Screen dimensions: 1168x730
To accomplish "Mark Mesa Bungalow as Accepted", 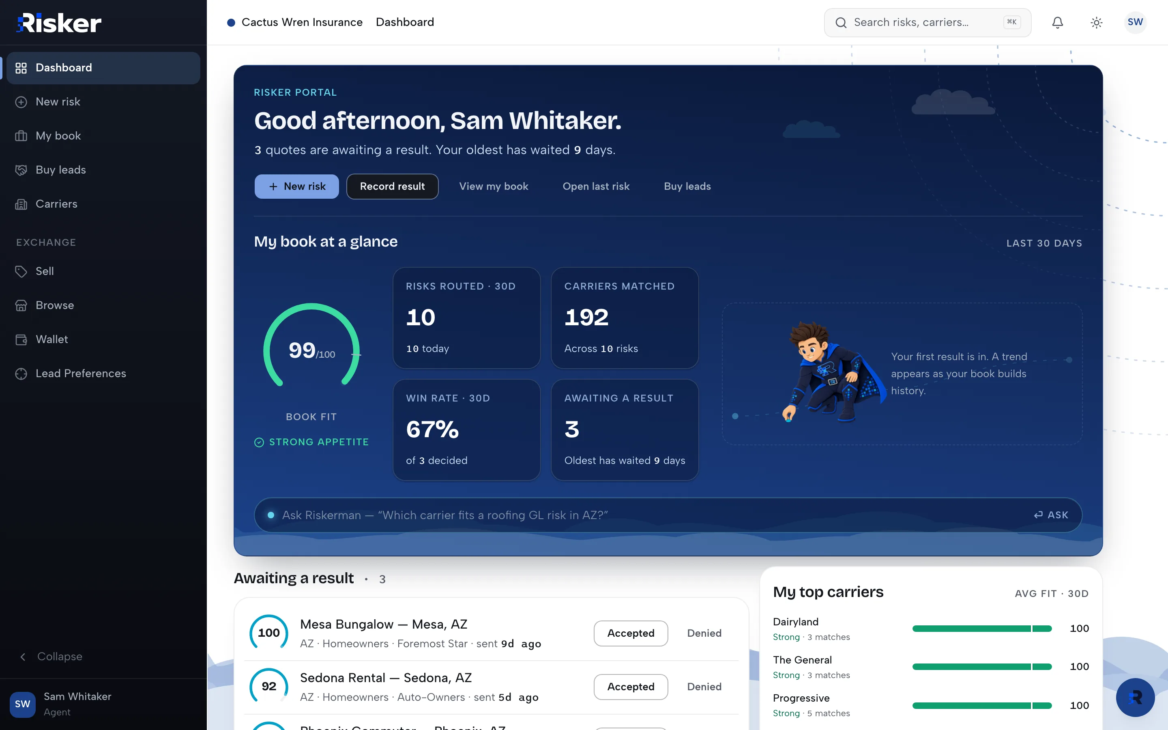I will pos(631,633).
